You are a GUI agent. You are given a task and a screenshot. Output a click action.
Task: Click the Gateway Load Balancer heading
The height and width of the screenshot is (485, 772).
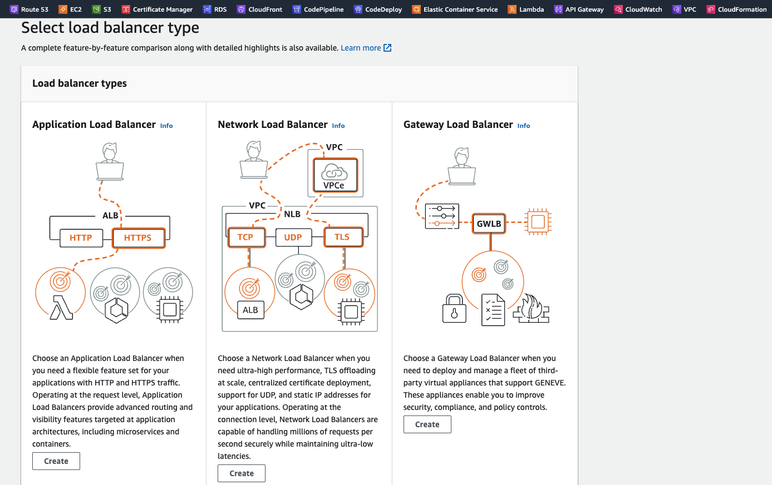click(458, 125)
